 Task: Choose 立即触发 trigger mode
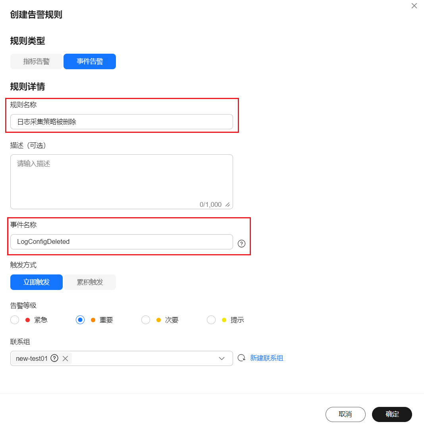click(37, 282)
